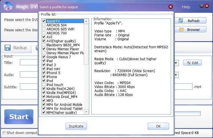
Task: Uncheck the MP3 profile checkbox
Action: [44, 101]
